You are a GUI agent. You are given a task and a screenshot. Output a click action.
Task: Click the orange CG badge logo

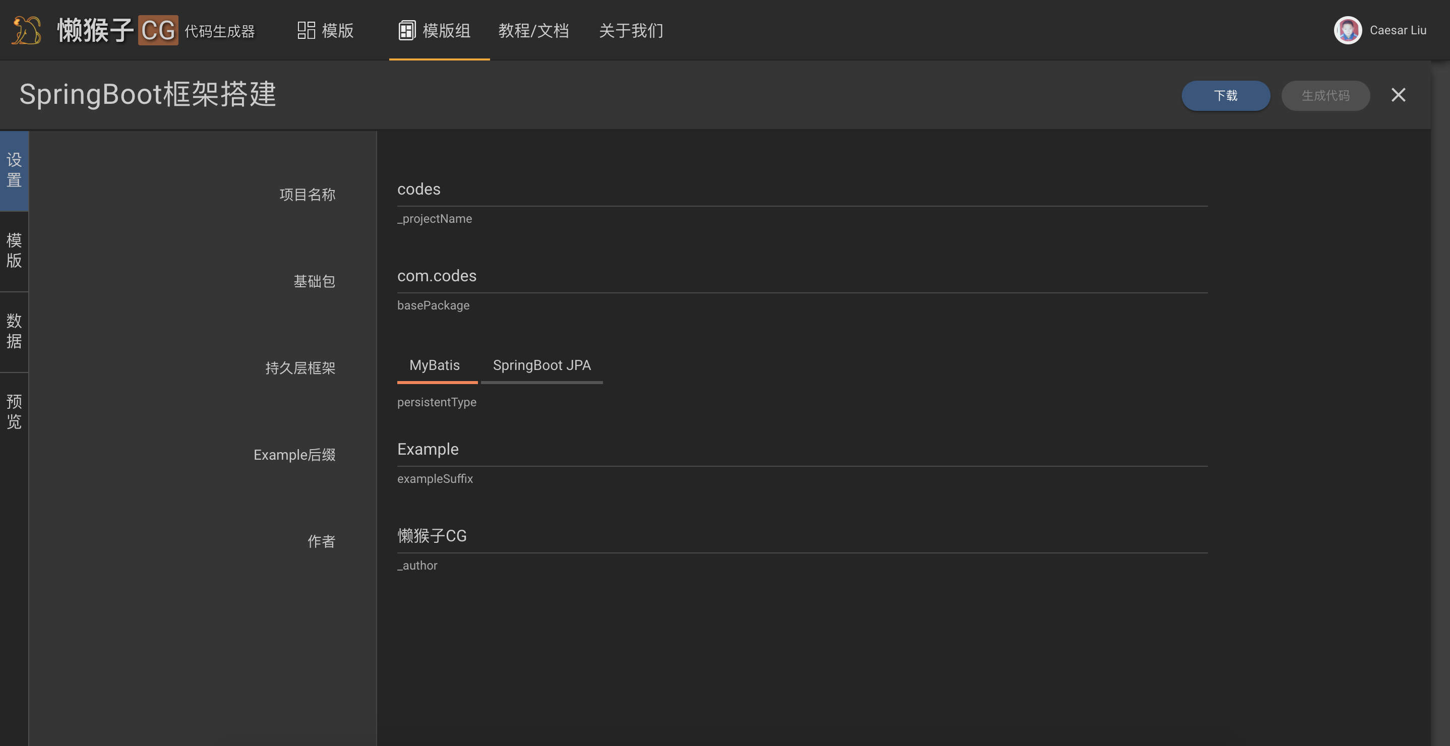coord(158,30)
